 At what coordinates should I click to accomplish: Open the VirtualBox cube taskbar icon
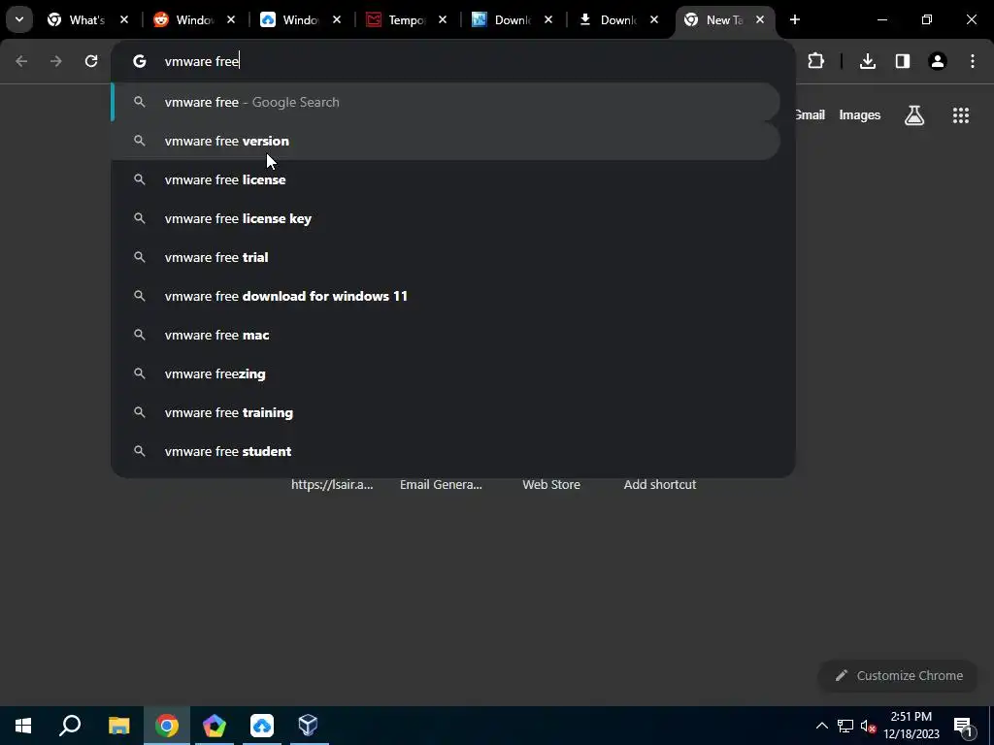coord(308,726)
